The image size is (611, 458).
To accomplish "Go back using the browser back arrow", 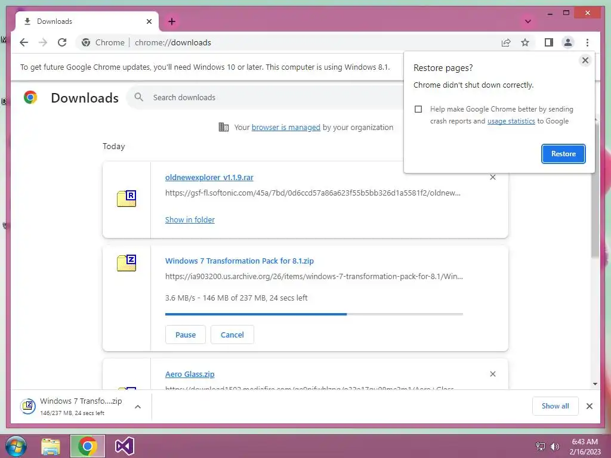I will click(x=24, y=42).
